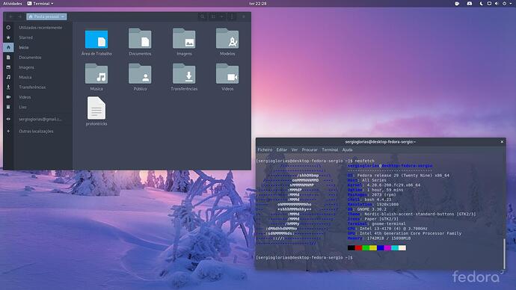Click the last terminal prompt line

[x=304, y=257]
